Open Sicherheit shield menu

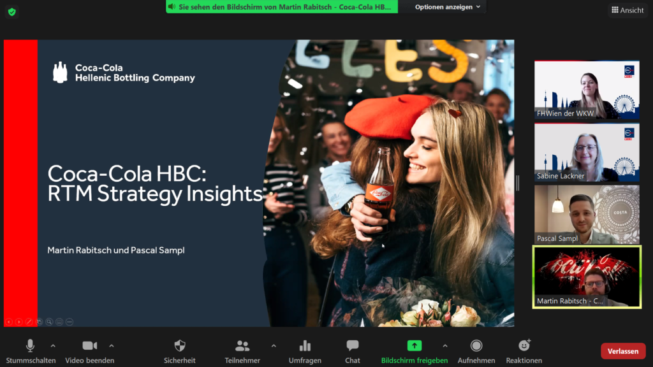(179, 352)
